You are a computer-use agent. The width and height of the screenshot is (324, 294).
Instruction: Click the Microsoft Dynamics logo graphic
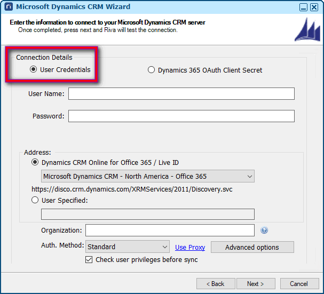(x=307, y=29)
